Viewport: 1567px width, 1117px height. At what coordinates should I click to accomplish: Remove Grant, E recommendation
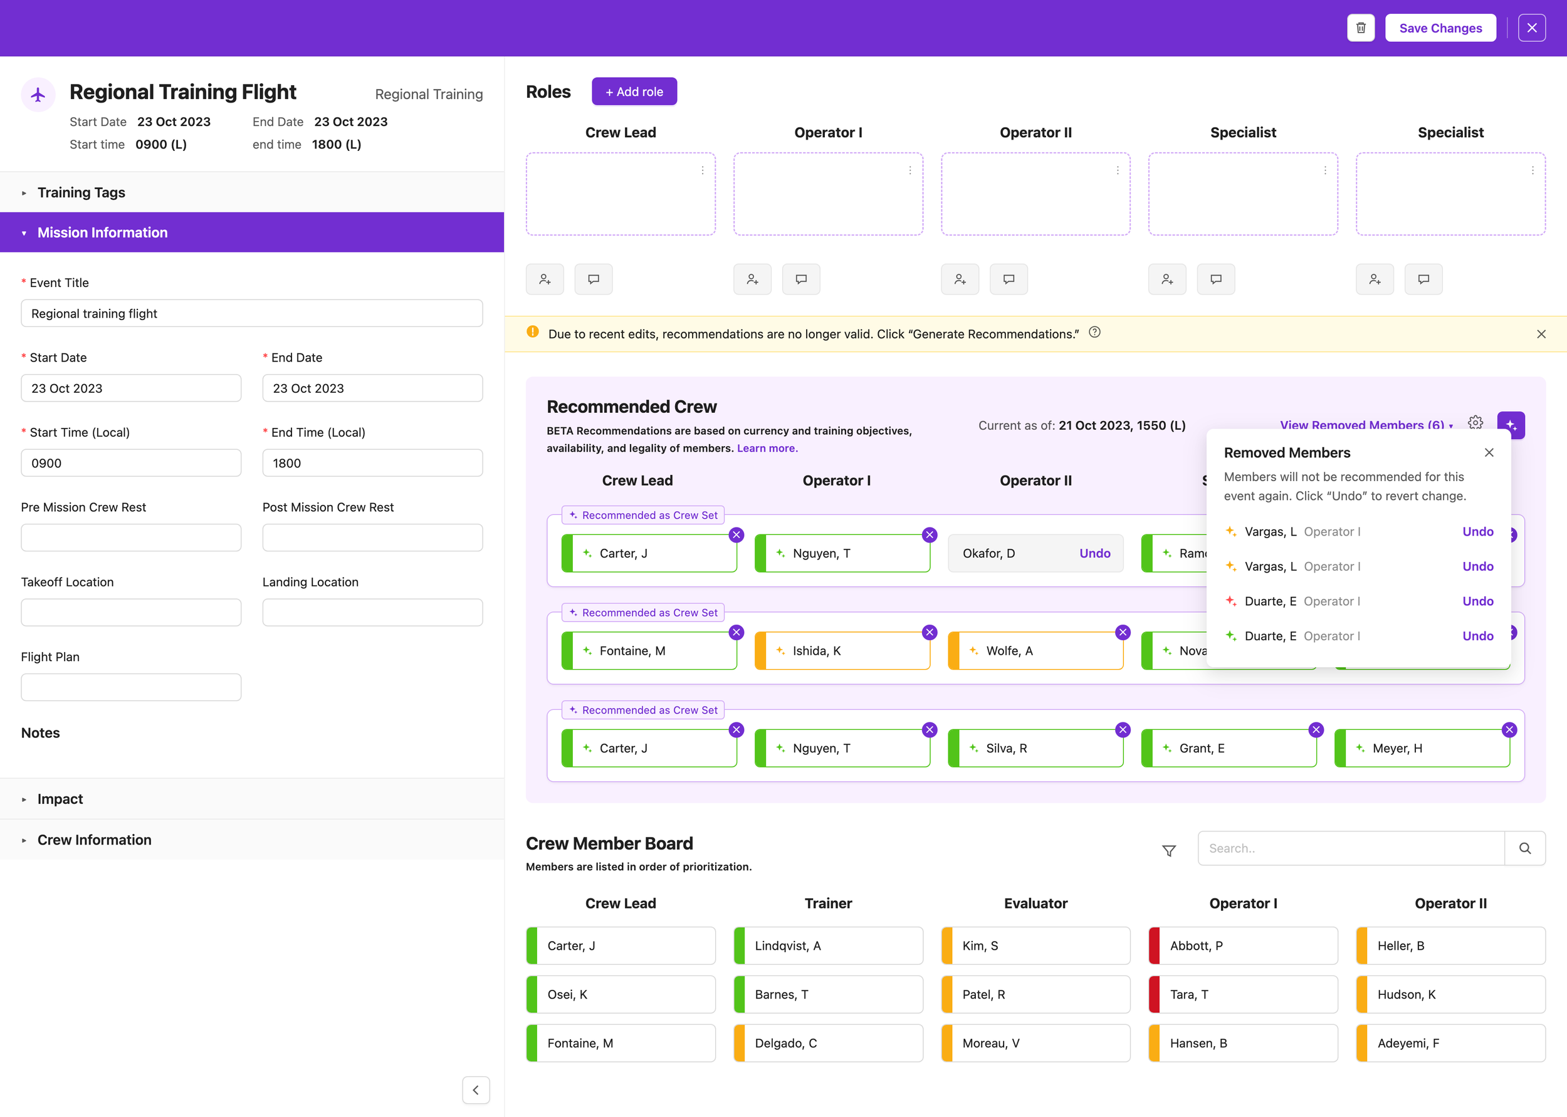pos(1316,730)
